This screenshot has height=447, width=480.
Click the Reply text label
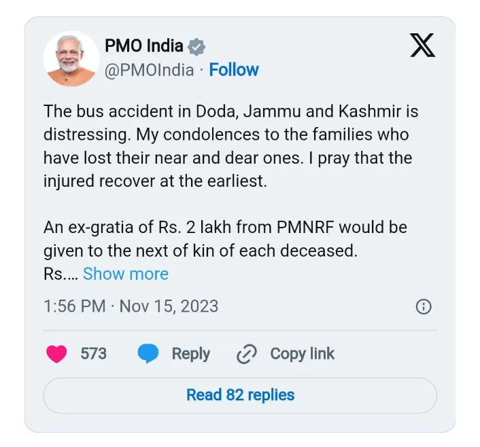pyautogui.click(x=190, y=354)
